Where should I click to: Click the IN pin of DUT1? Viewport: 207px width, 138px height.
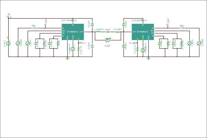pyautogui.click(x=63, y=28)
